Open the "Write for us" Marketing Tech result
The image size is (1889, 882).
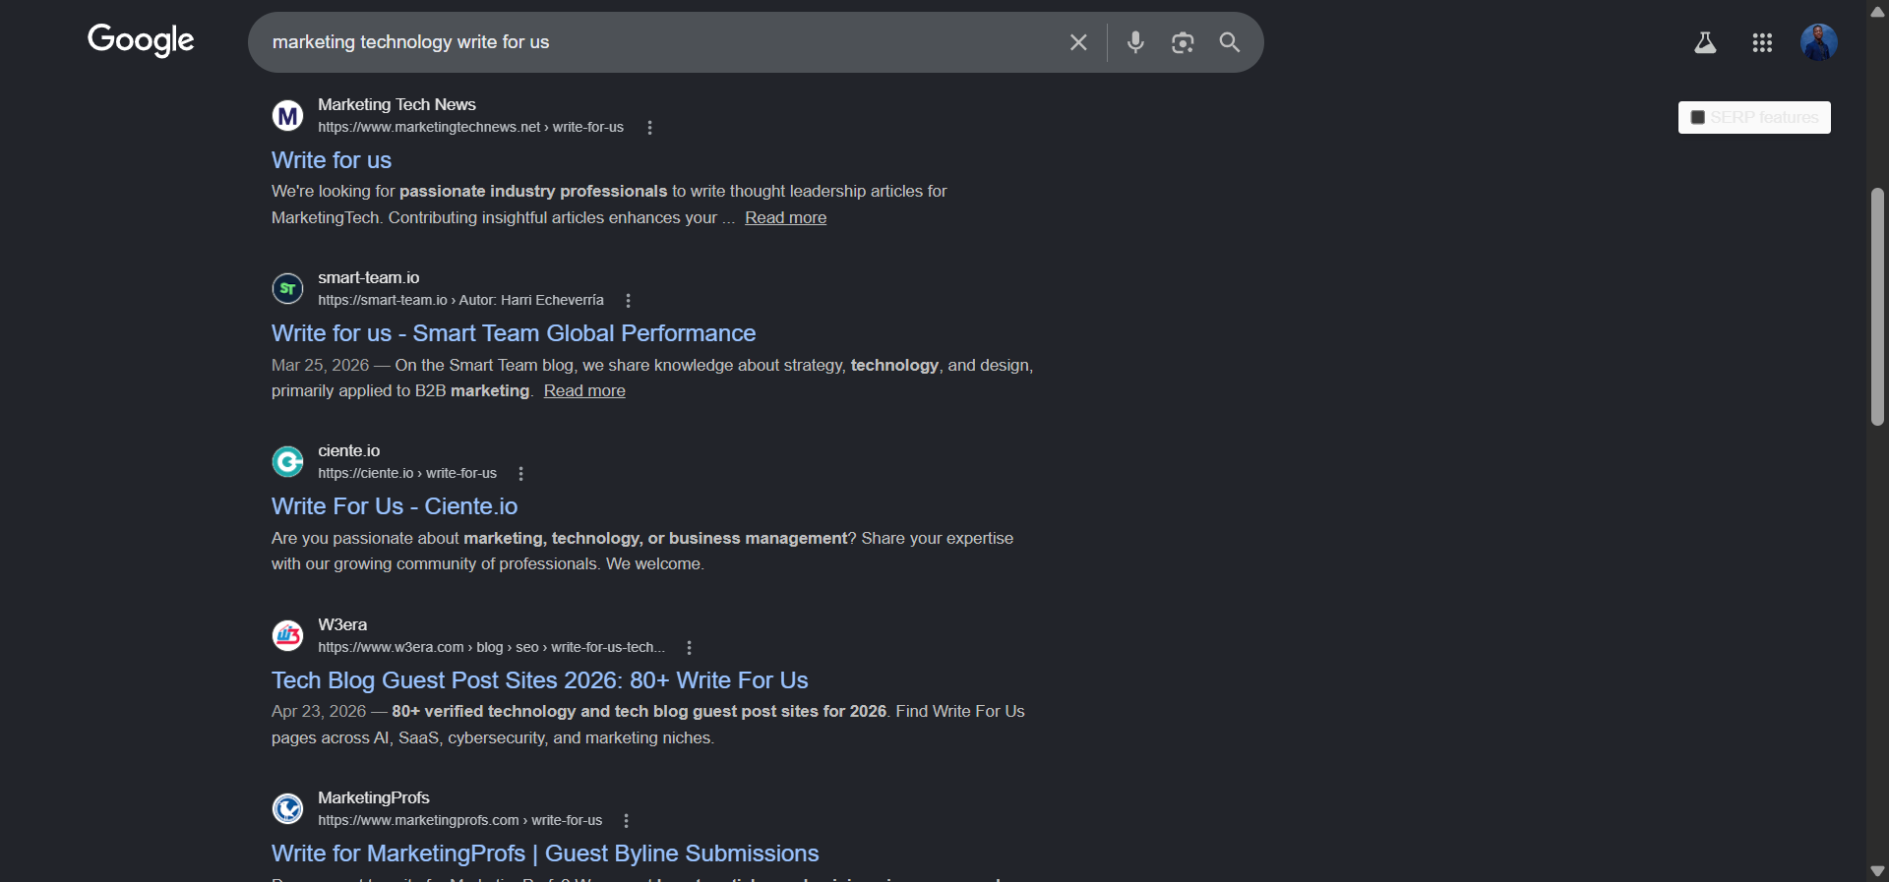pos(332,160)
